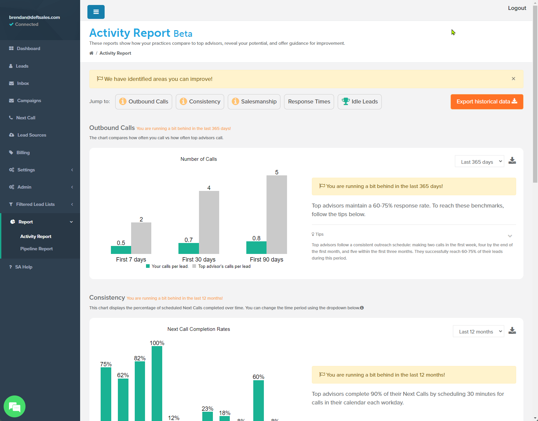Click the Dashboard grid icon
This screenshot has width=538, height=421.
(11, 48)
